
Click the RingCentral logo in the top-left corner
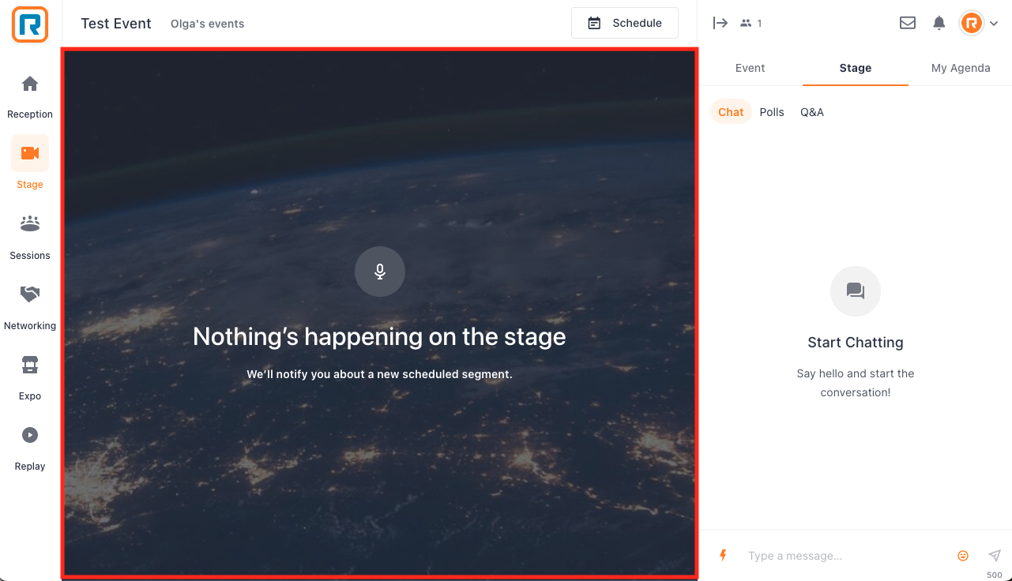[x=30, y=24]
